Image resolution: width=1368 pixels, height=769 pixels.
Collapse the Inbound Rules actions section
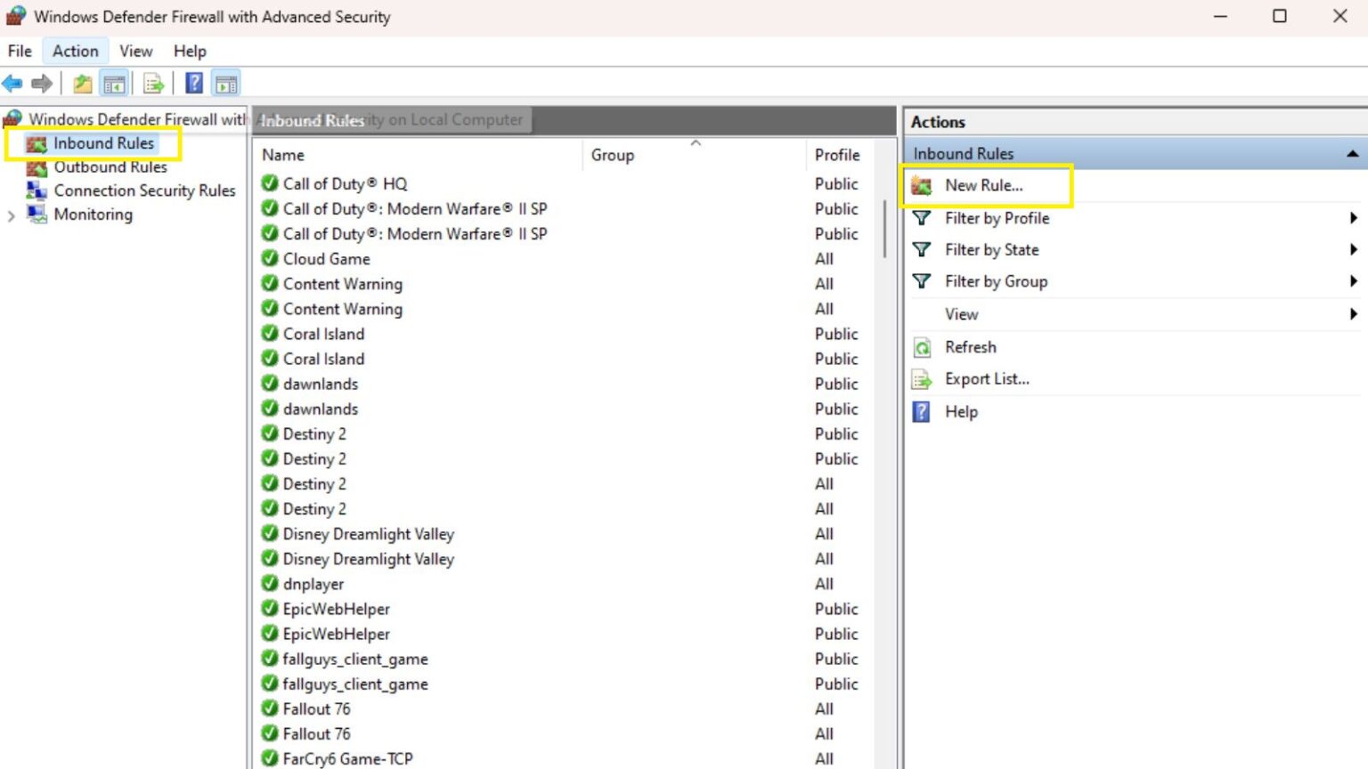point(1352,154)
